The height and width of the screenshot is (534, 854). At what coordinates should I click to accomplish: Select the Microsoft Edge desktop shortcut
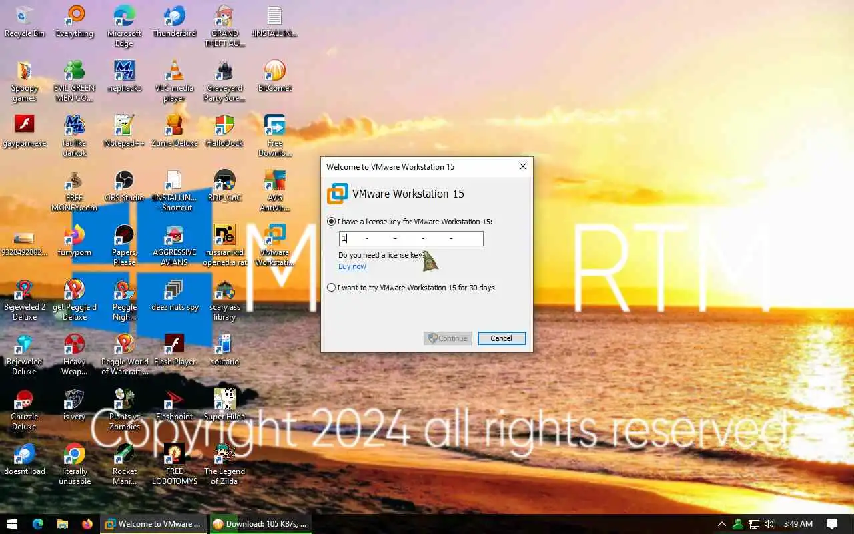click(x=124, y=26)
